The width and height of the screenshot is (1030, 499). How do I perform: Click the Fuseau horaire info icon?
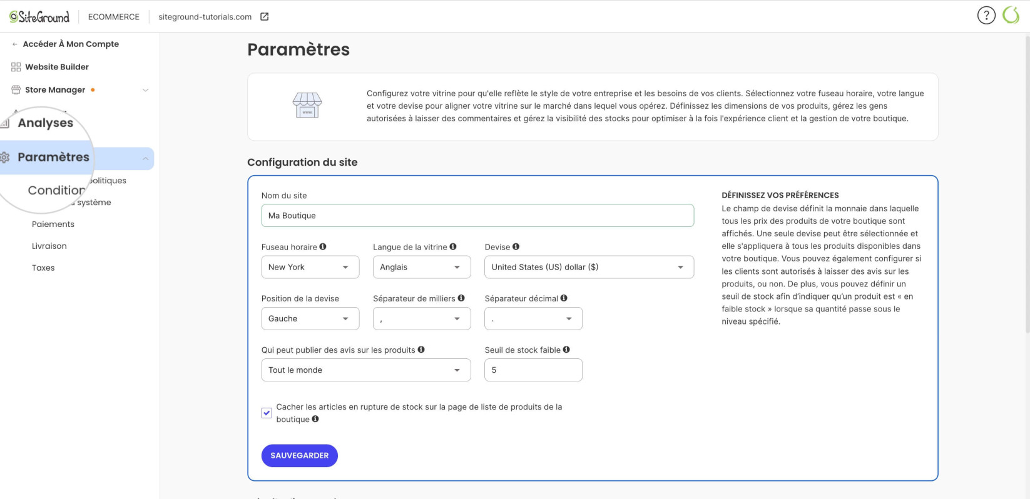[323, 247]
